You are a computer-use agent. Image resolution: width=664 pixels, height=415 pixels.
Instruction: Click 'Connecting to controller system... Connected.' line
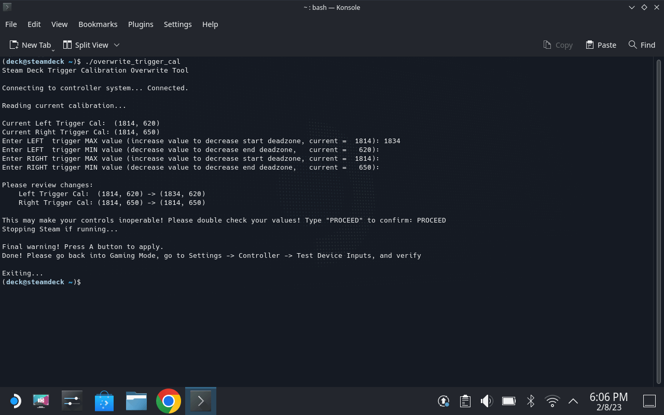click(95, 88)
